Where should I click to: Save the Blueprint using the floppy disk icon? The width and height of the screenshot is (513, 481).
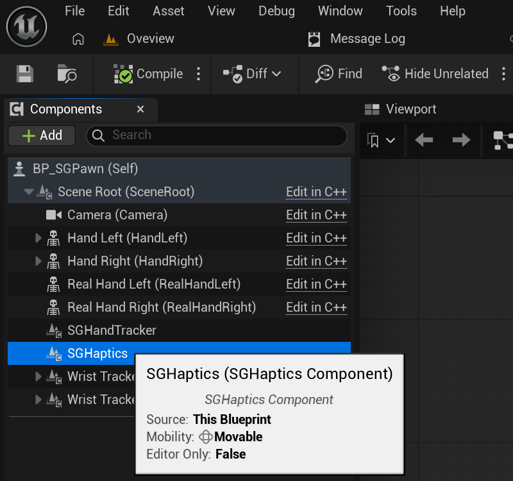[24, 73]
